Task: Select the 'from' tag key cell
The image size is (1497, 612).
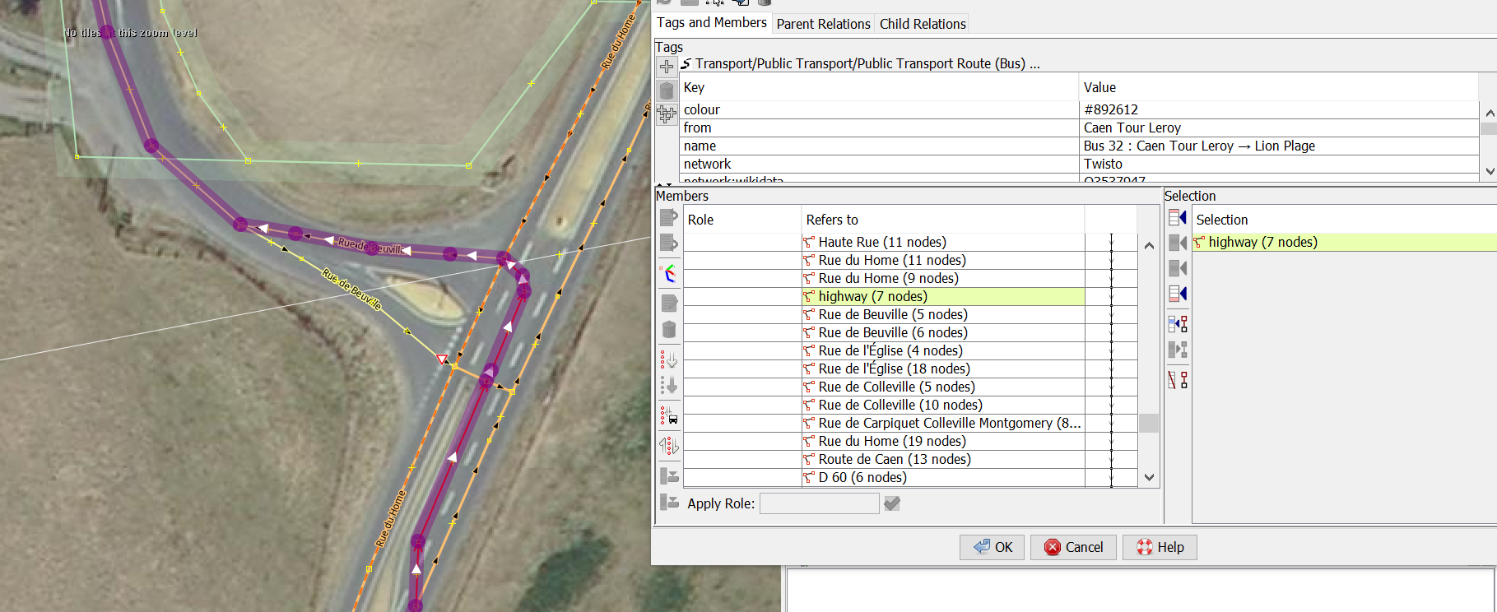Action: click(x=879, y=128)
